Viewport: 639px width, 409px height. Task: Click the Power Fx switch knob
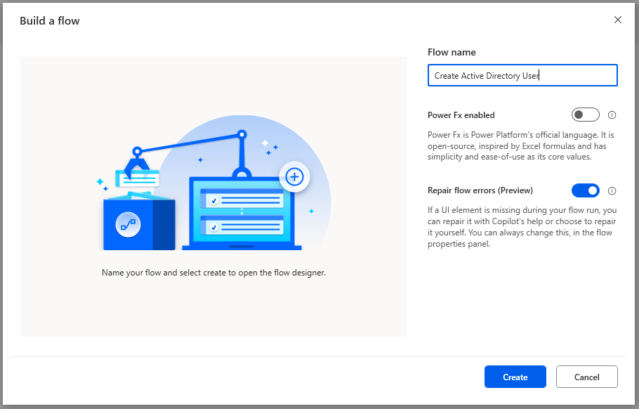tap(580, 115)
